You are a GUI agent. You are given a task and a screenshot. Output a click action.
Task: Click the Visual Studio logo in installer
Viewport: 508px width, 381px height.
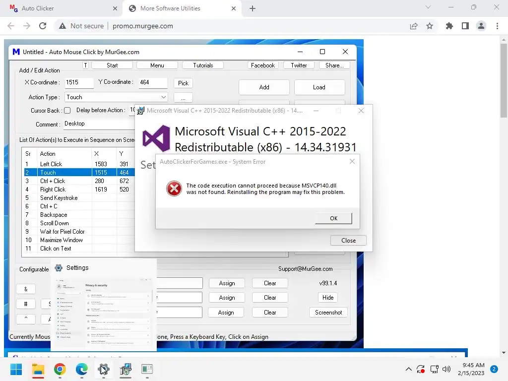(x=156, y=138)
